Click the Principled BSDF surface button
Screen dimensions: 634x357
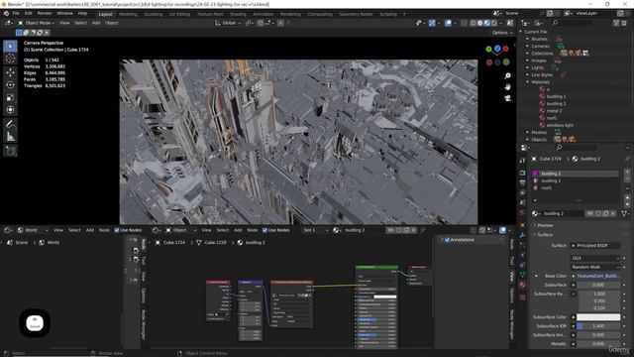(594, 246)
